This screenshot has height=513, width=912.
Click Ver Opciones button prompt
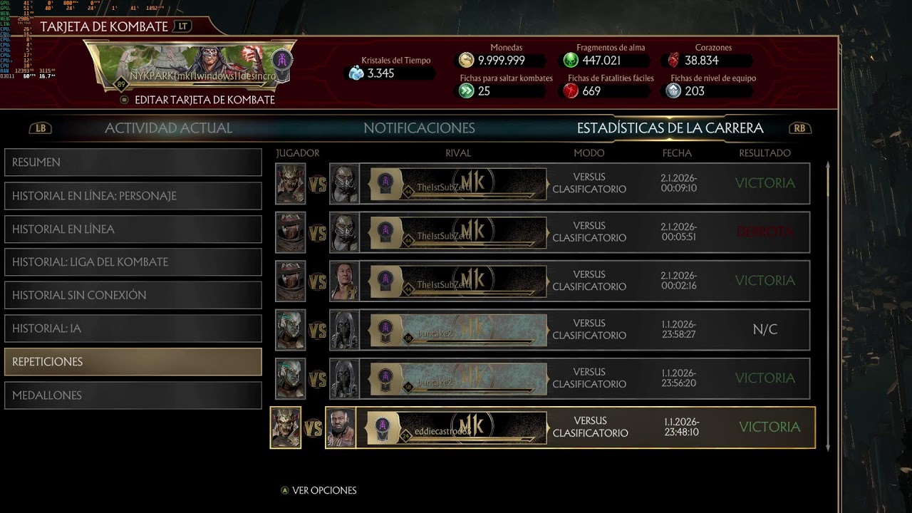(318, 490)
